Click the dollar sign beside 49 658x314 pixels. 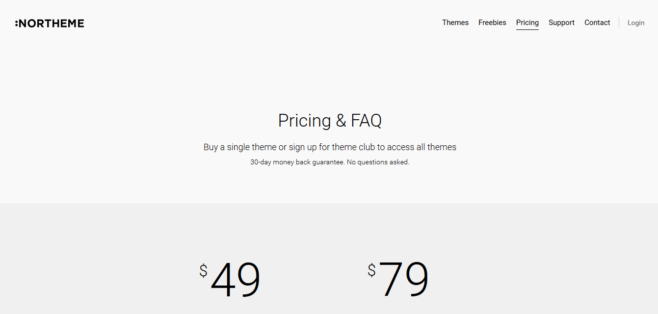point(203,271)
